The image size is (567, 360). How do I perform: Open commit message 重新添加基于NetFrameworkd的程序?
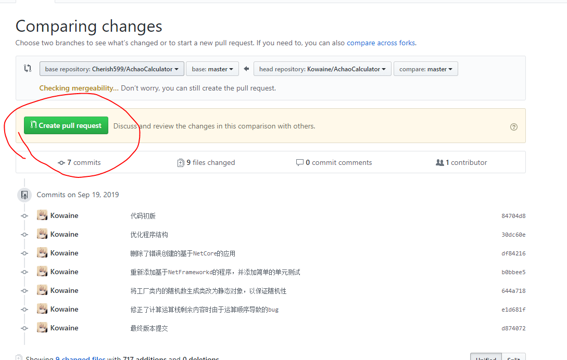pyautogui.click(x=215, y=272)
